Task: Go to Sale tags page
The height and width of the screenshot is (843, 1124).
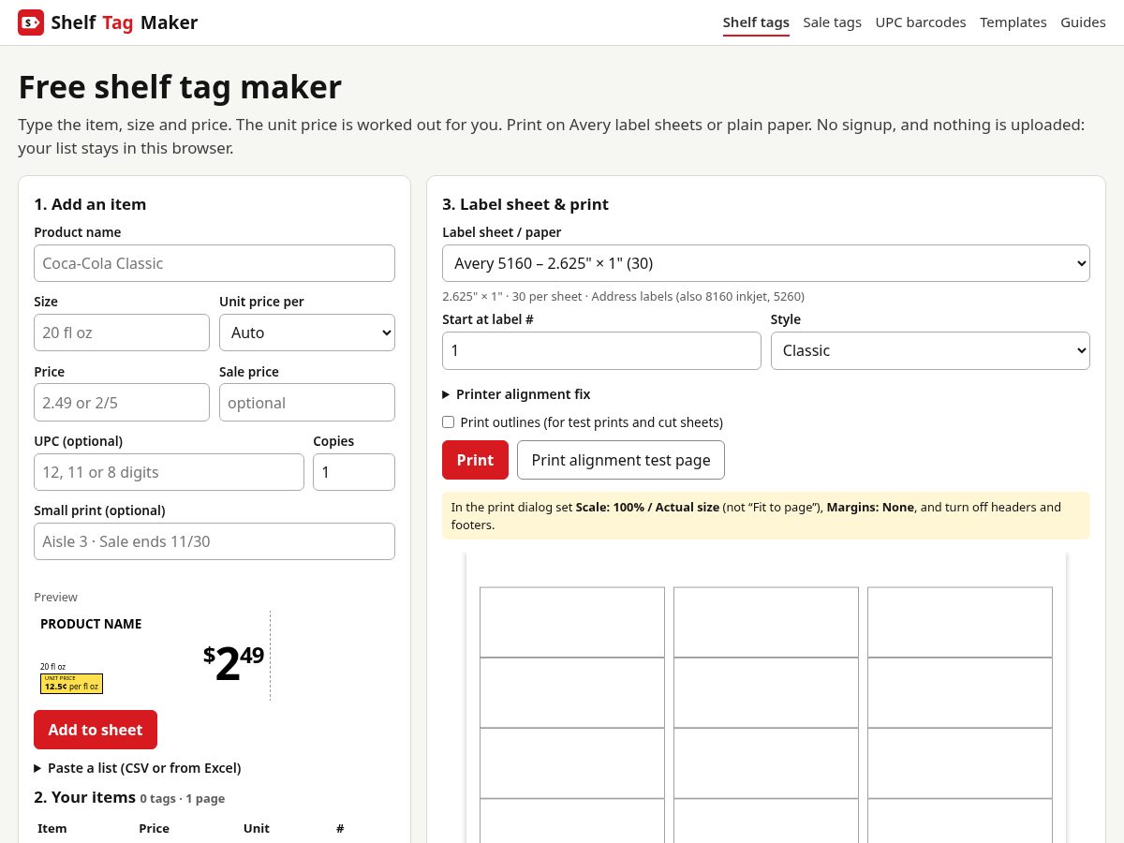Action: click(832, 22)
